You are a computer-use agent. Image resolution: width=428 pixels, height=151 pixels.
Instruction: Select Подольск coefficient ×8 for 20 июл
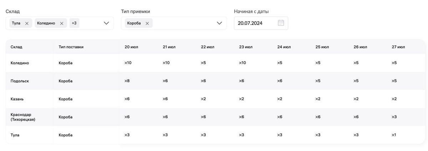pos(127,81)
